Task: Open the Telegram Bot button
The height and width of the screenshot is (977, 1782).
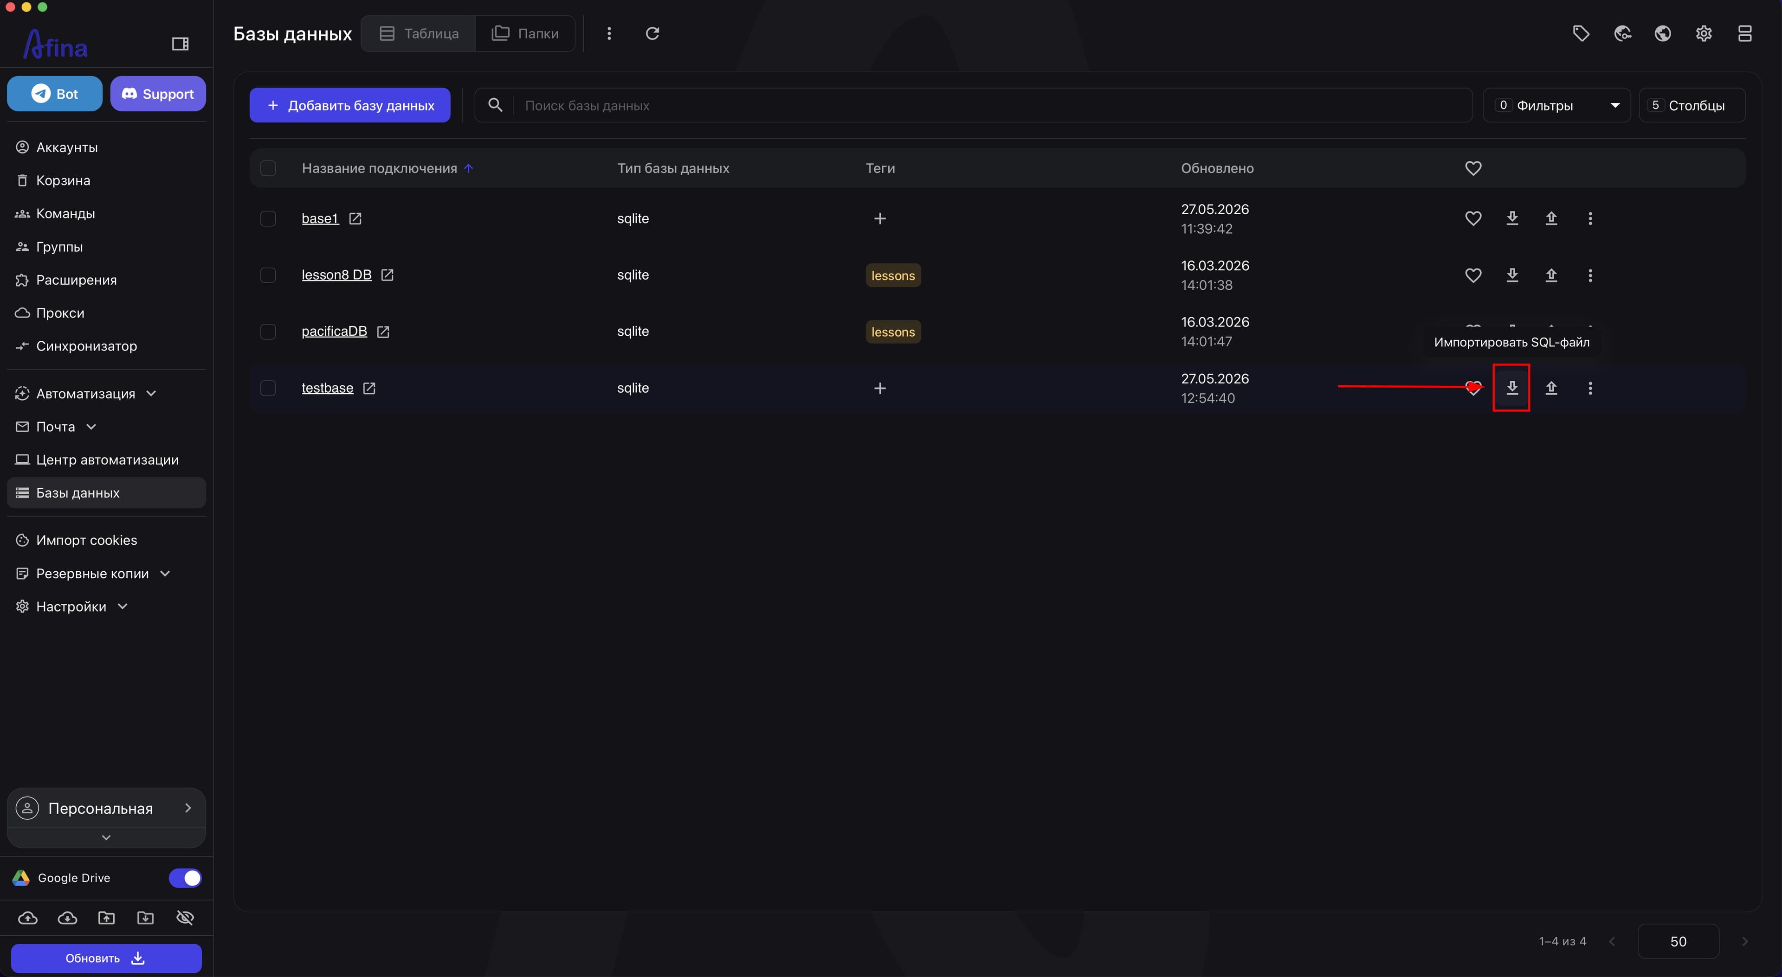Action: click(x=55, y=93)
